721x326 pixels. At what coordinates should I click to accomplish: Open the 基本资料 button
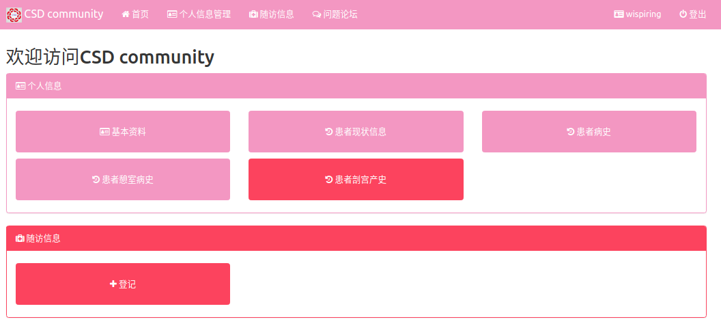pyautogui.click(x=123, y=132)
